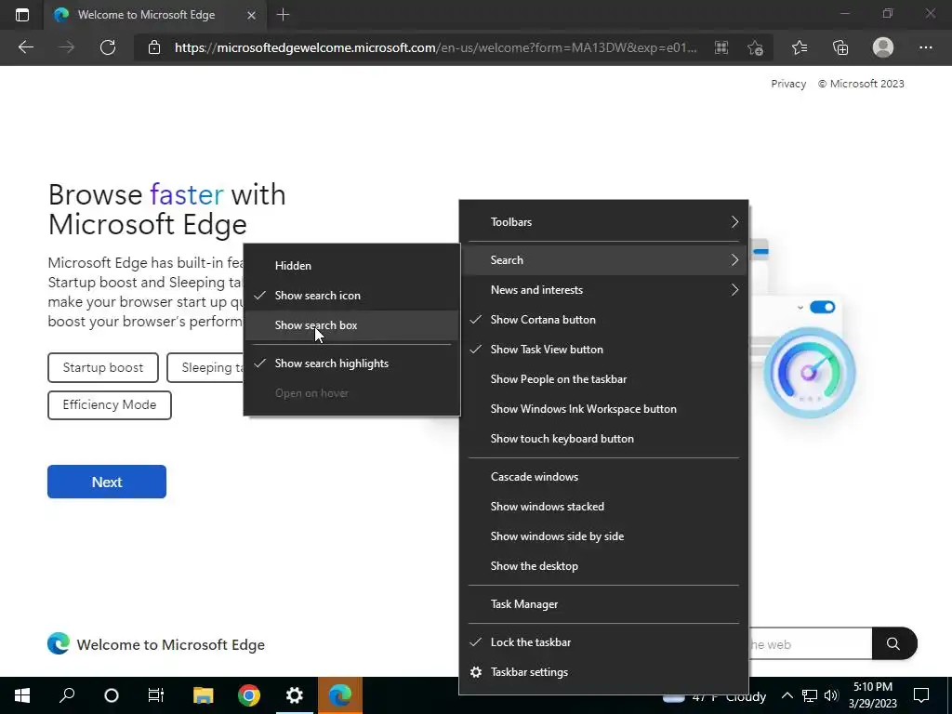
Task: Open Task Manager from the context menu
Action: coord(603,604)
